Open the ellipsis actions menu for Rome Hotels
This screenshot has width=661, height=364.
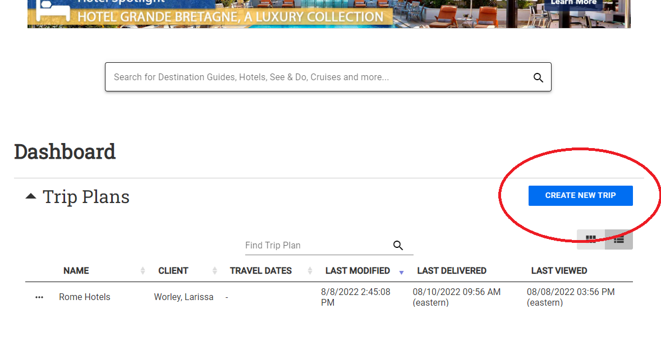coord(39,297)
